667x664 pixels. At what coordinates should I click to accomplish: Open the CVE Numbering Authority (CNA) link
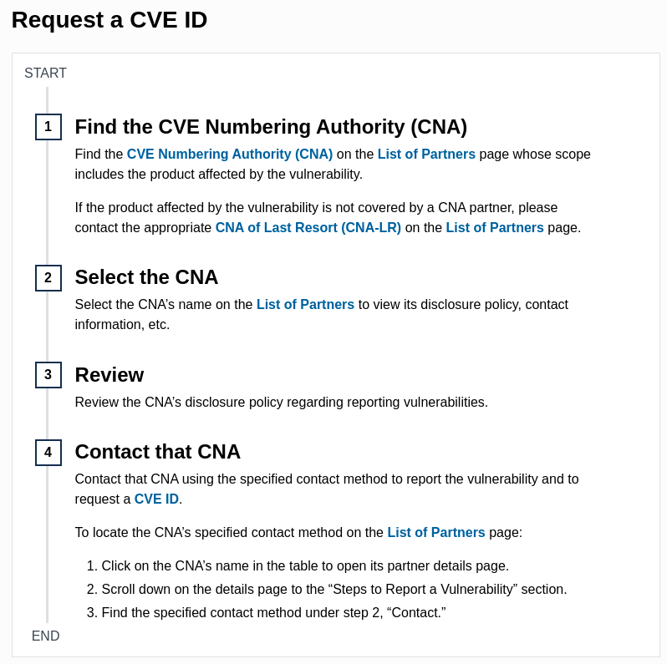[x=230, y=155]
